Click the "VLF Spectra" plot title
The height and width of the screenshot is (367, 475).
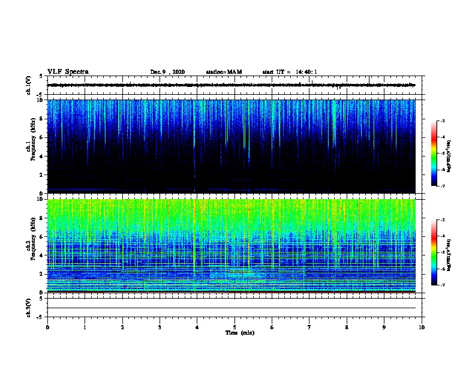(x=68, y=72)
